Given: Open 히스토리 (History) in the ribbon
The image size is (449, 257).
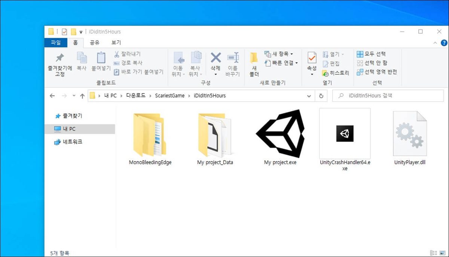Looking at the screenshot, I should coord(336,73).
